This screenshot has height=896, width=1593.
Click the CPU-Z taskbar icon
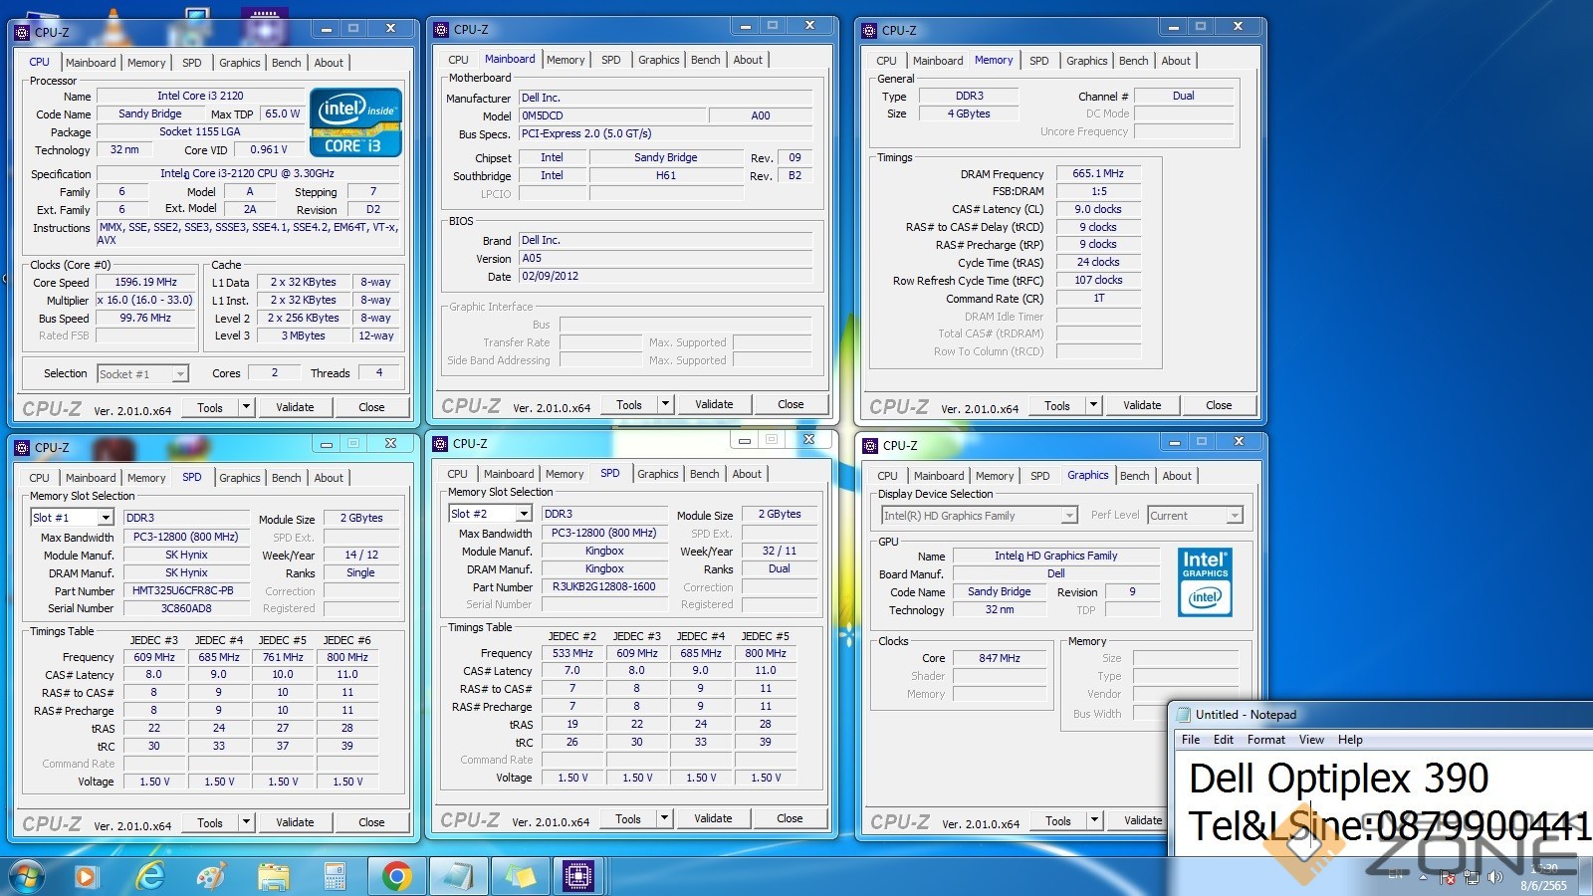(x=578, y=876)
